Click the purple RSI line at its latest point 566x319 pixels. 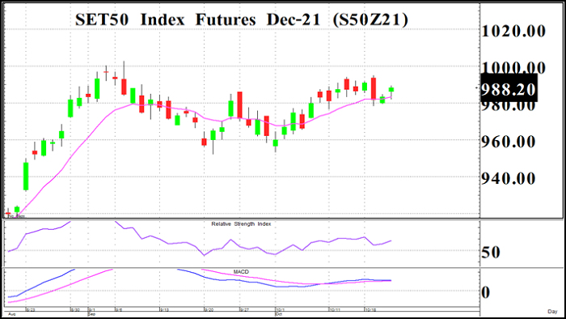click(391, 240)
